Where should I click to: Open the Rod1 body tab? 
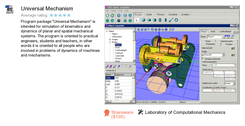[x=213, y=32]
